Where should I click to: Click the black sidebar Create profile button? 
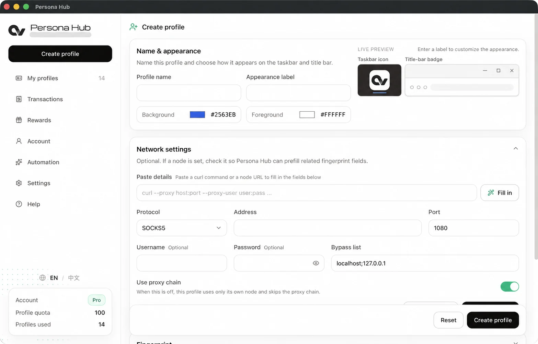(x=60, y=54)
